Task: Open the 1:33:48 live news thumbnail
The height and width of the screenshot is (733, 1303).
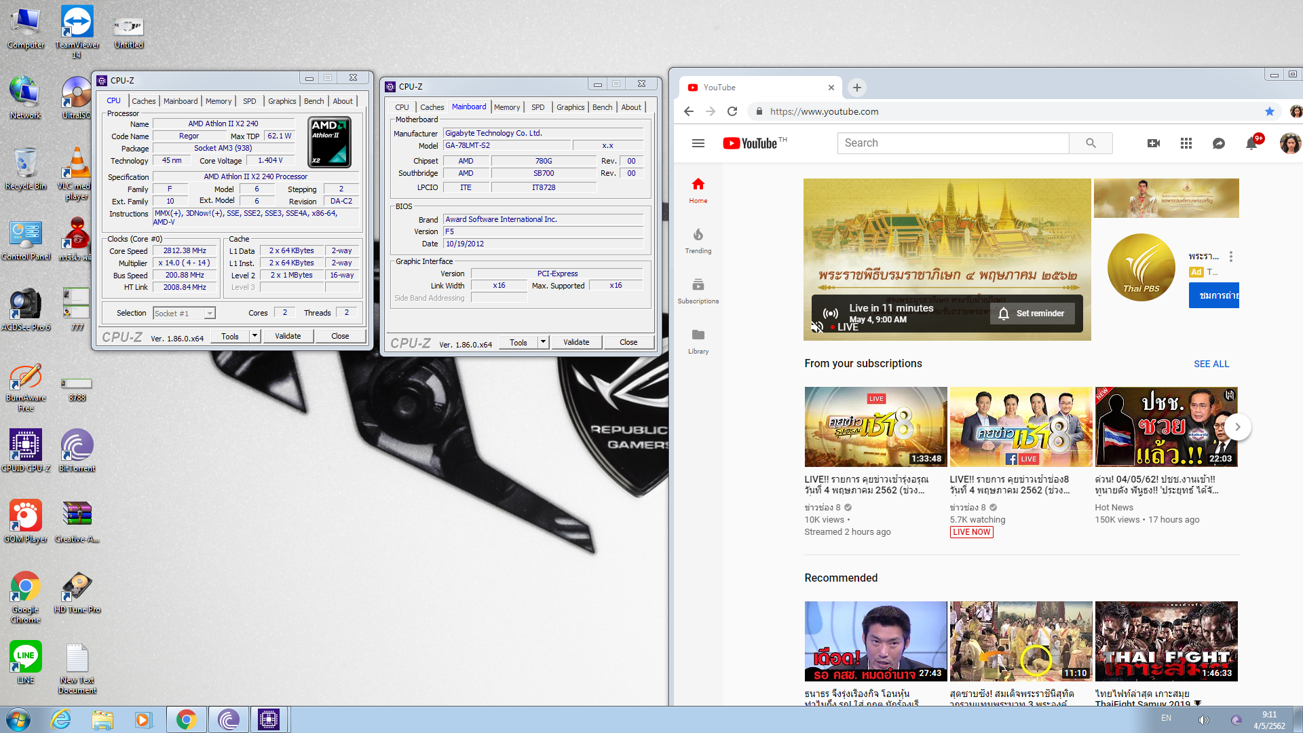Action: pos(875,427)
